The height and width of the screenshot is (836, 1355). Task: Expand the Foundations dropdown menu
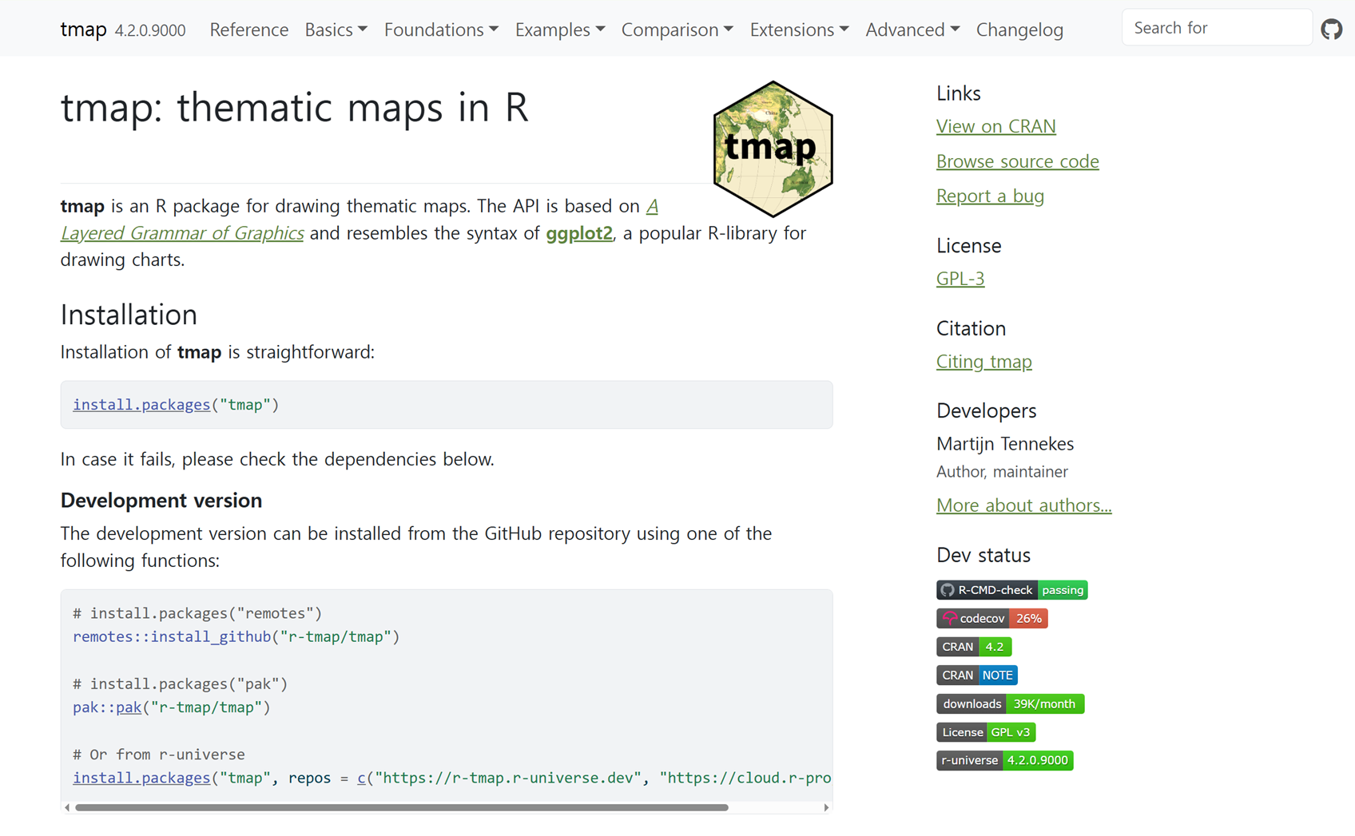(x=441, y=30)
